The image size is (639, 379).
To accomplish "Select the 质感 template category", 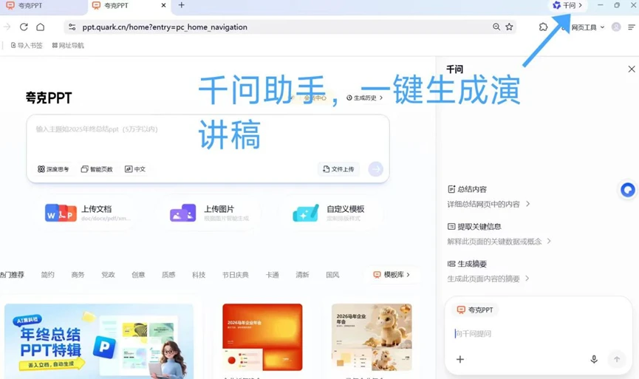I will tap(168, 275).
